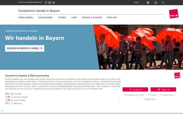Open the Privacy notice link

[167, 95]
